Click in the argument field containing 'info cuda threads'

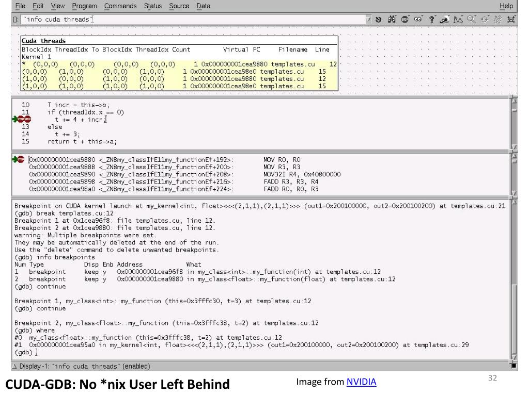(x=193, y=20)
